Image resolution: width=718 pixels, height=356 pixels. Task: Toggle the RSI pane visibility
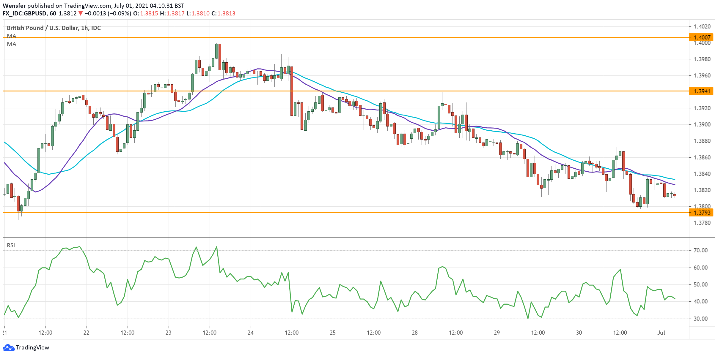click(11, 245)
